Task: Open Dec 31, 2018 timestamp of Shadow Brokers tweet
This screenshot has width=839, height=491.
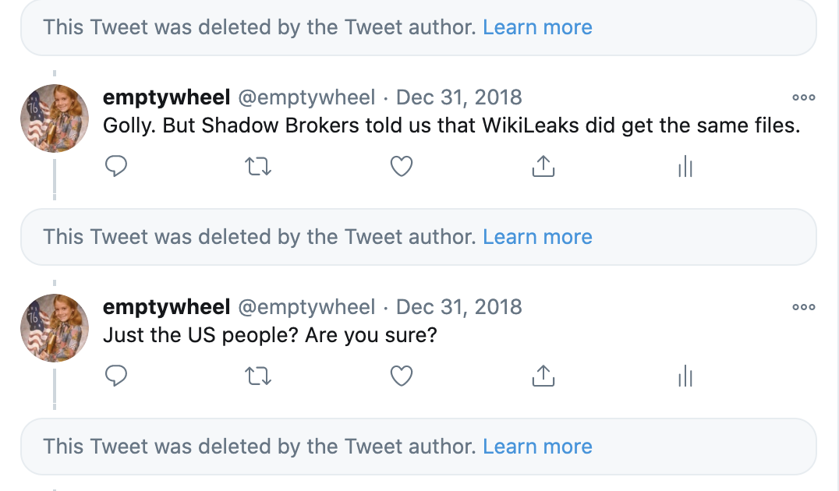Action: [x=459, y=97]
